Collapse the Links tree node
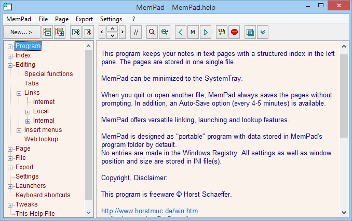This screenshot has width=352, height=221. (x=19, y=93)
